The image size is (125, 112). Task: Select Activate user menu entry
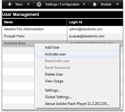77,54
